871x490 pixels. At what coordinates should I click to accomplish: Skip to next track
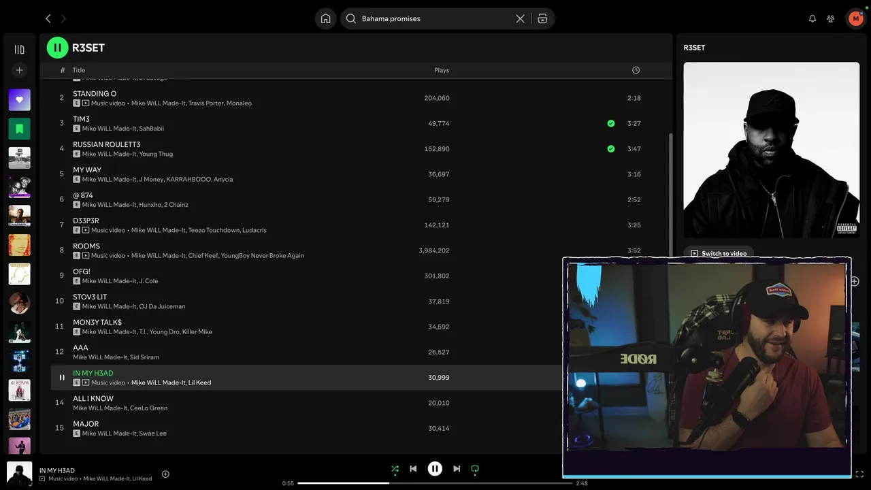pyautogui.click(x=457, y=469)
